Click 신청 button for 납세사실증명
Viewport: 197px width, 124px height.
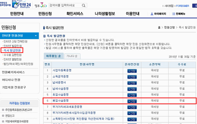(132, 89)
